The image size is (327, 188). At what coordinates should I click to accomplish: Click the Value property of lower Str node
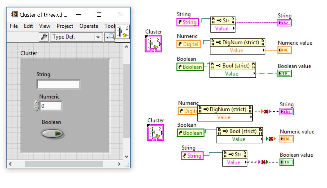coord(235,162)
